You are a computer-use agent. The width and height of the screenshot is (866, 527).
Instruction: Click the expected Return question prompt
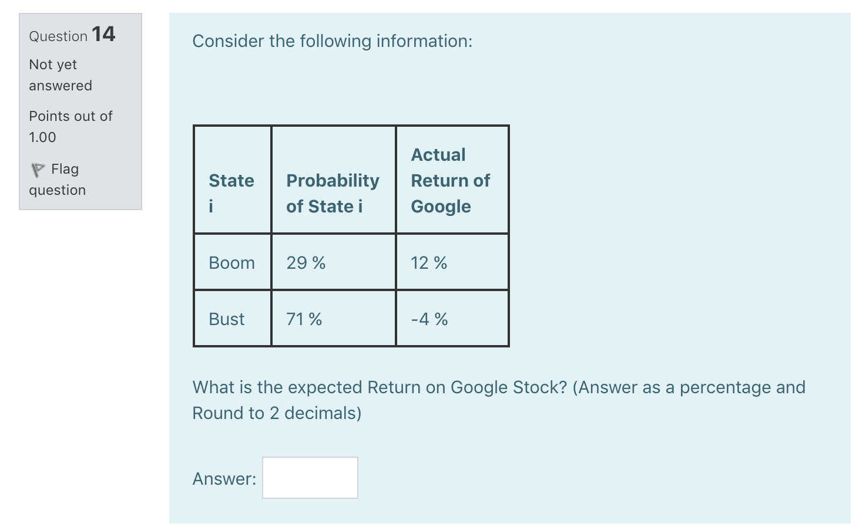(x=498, y=400)
